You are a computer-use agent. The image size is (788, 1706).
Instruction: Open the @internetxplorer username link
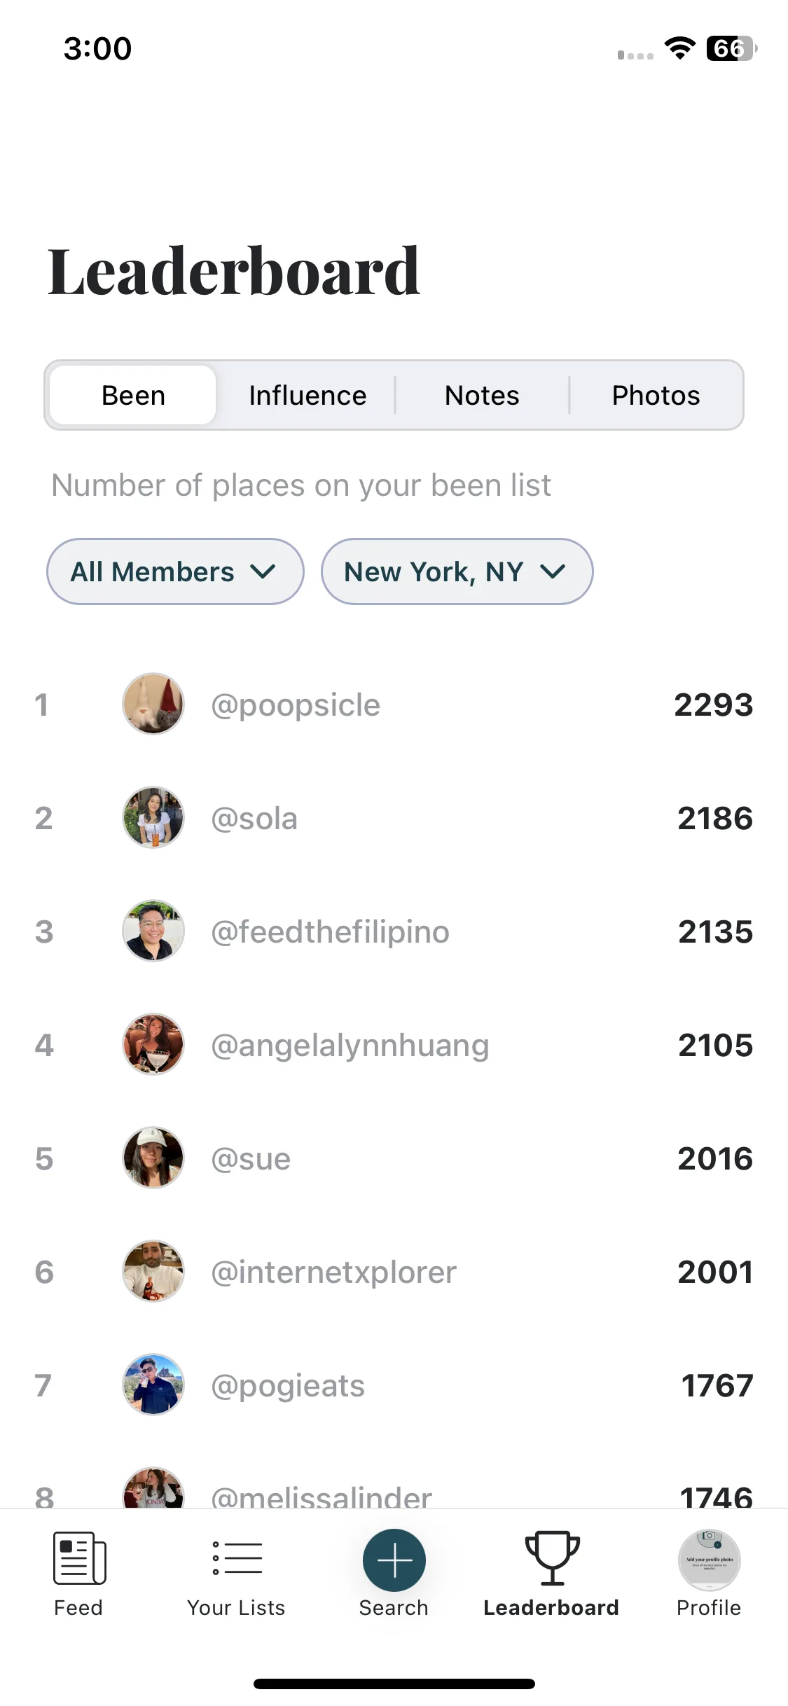333,1272
